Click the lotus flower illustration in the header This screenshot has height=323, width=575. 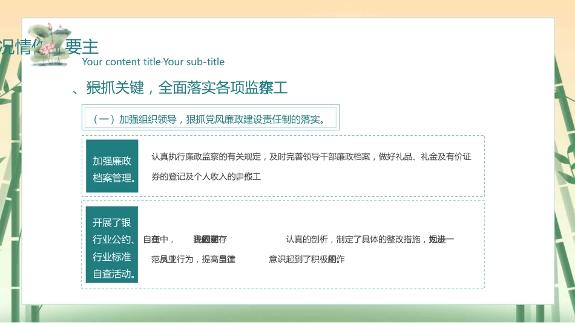49,44
